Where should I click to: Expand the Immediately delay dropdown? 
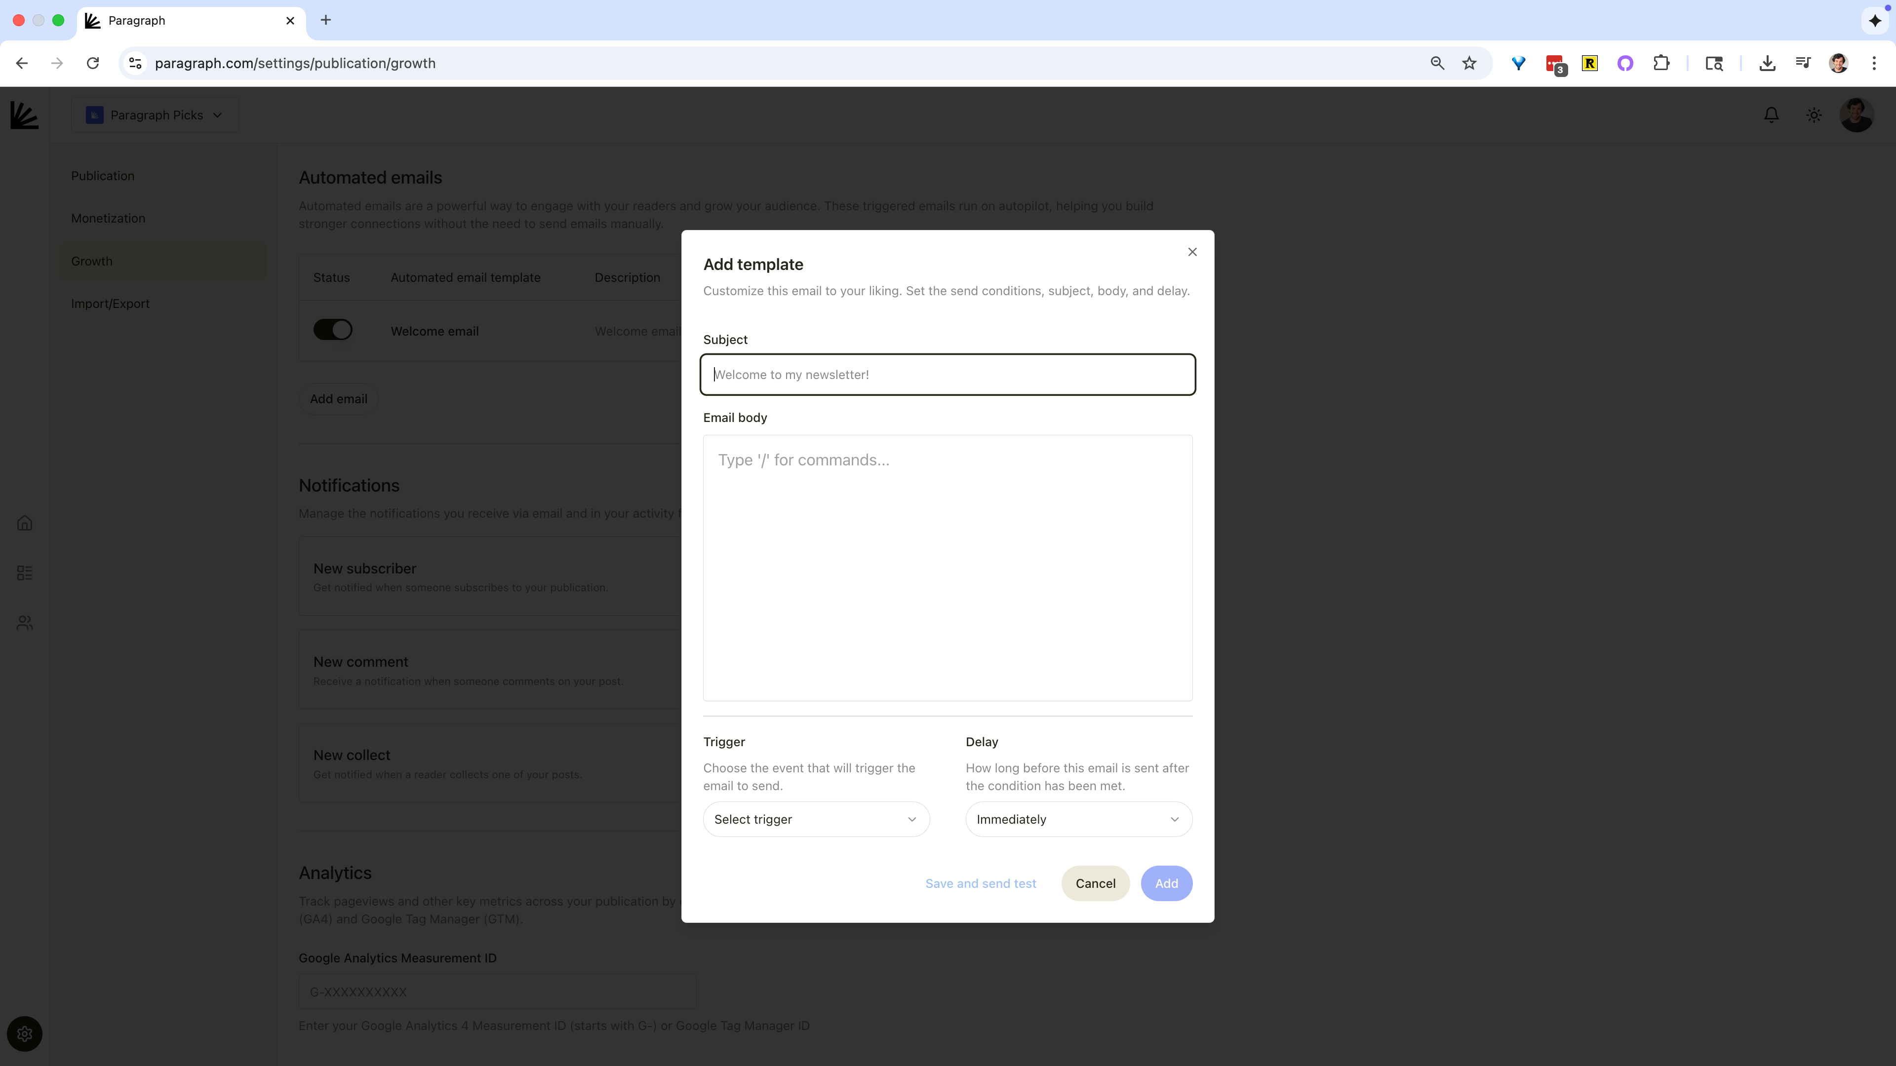[x=1078, y=819]
